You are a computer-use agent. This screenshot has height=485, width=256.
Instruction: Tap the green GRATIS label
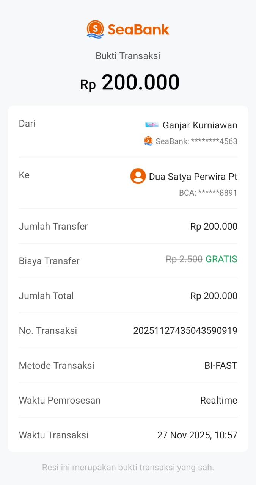[x=221, y=259]
